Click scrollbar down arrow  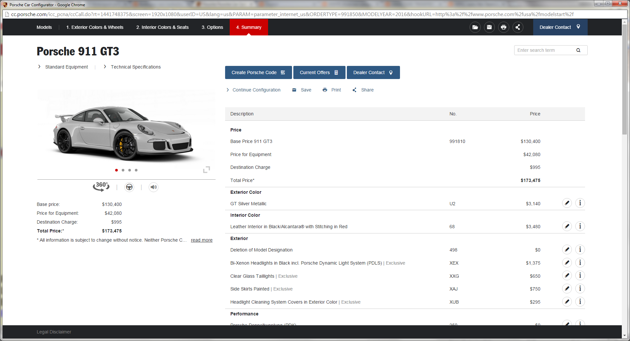(x=624, y=336)
